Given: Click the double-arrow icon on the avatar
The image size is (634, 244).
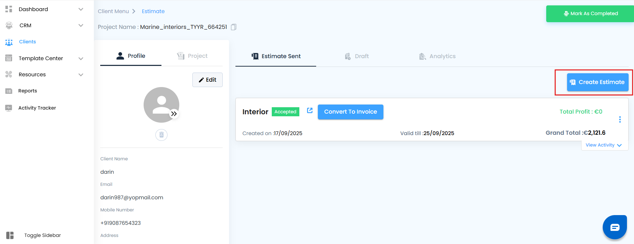Looking at the screenshot, I should (174, 114).
